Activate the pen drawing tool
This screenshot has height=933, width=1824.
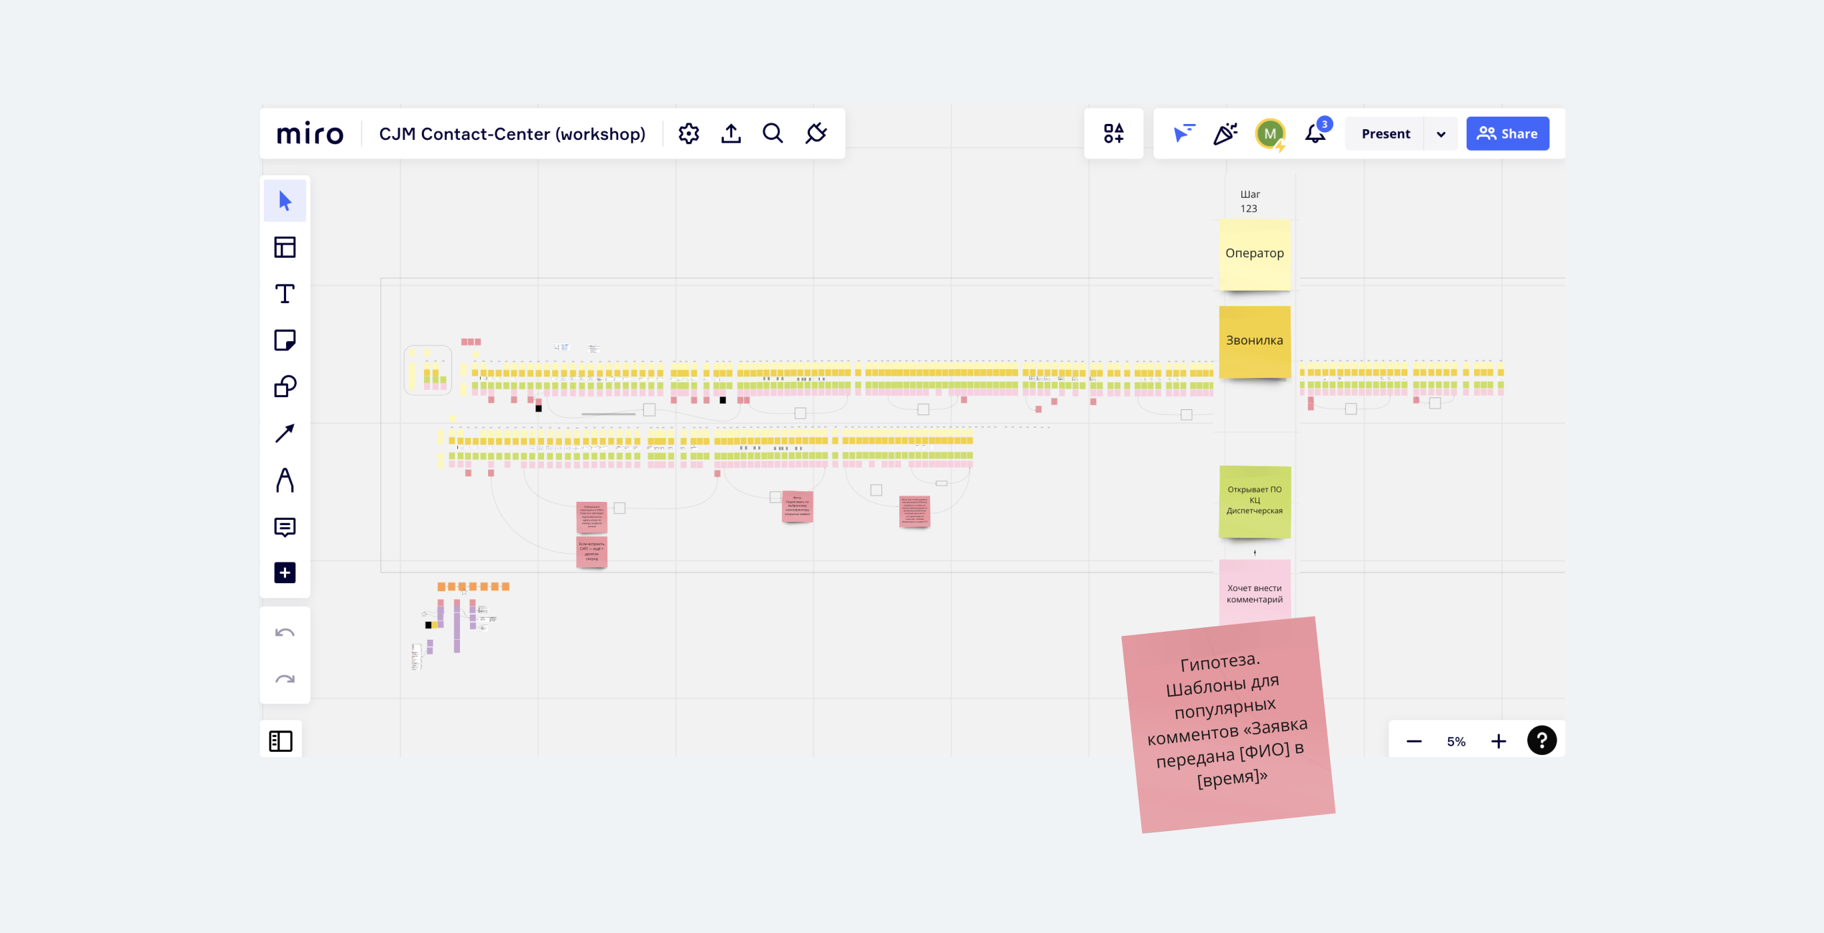tap(285, 480)
